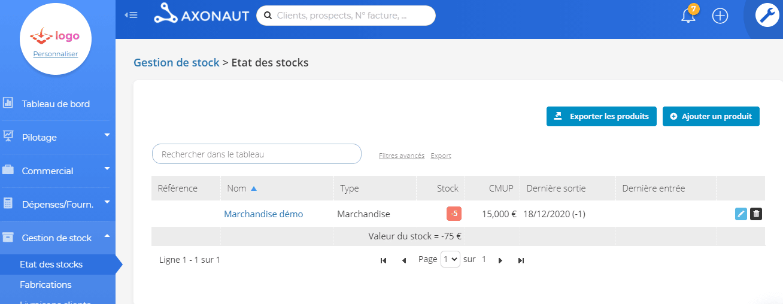Expand the Commercial menu arrow
The height and width of the screenshot is (304, 783).
pos(107,169)
